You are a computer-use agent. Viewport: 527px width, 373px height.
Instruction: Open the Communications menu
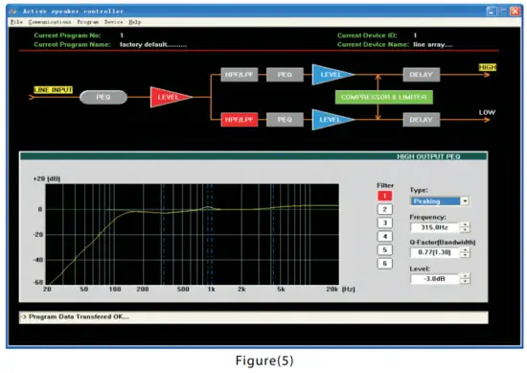pyautogui.click(x=50, y=22)
